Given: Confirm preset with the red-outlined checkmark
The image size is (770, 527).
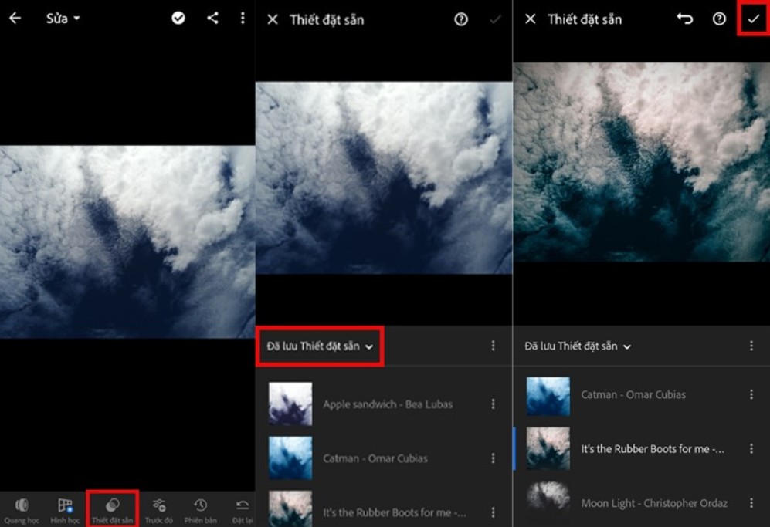Looking at the screenshot, I should pyautogui.click(x=753, y=19).
